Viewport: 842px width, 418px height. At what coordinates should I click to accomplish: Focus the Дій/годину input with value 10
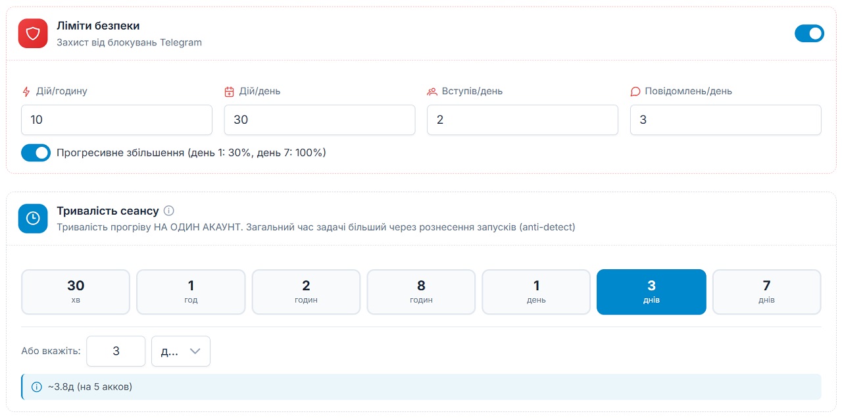(x=116, y=120)
